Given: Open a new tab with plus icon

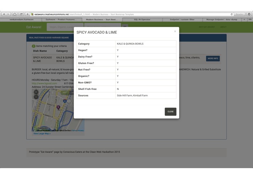Looking at the screenshot, I should (244, 20).
